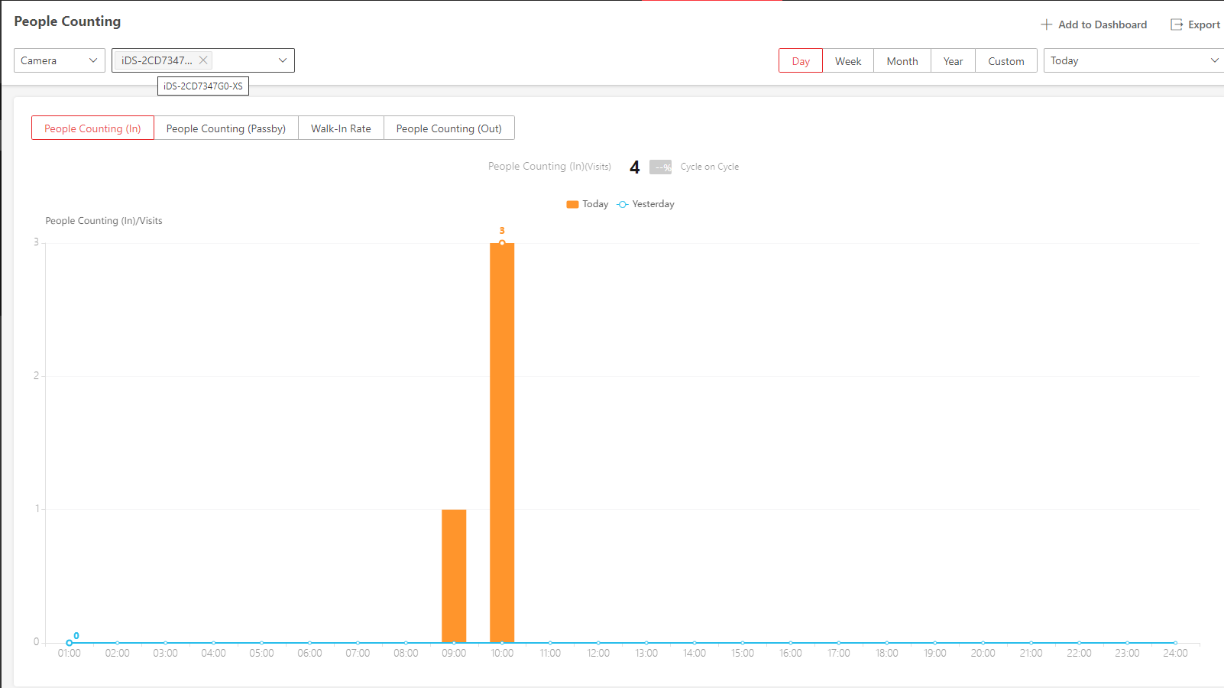Screen dimensions: 1224x688
Task: Open the People Counting (Passby) tab
Action: [226, 128]
